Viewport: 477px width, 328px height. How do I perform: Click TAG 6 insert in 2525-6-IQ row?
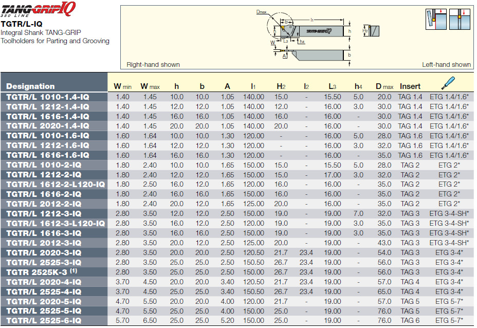point(410,320)
